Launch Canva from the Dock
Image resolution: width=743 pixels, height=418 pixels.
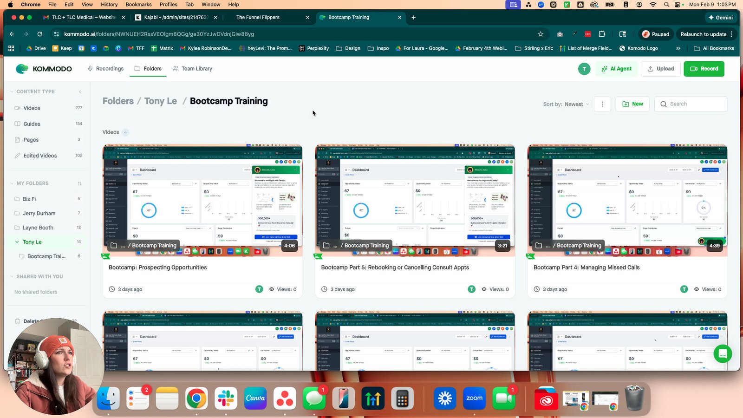click(x=255, y=398)
